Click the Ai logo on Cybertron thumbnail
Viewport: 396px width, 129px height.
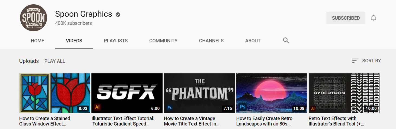(x=313, y=109)
